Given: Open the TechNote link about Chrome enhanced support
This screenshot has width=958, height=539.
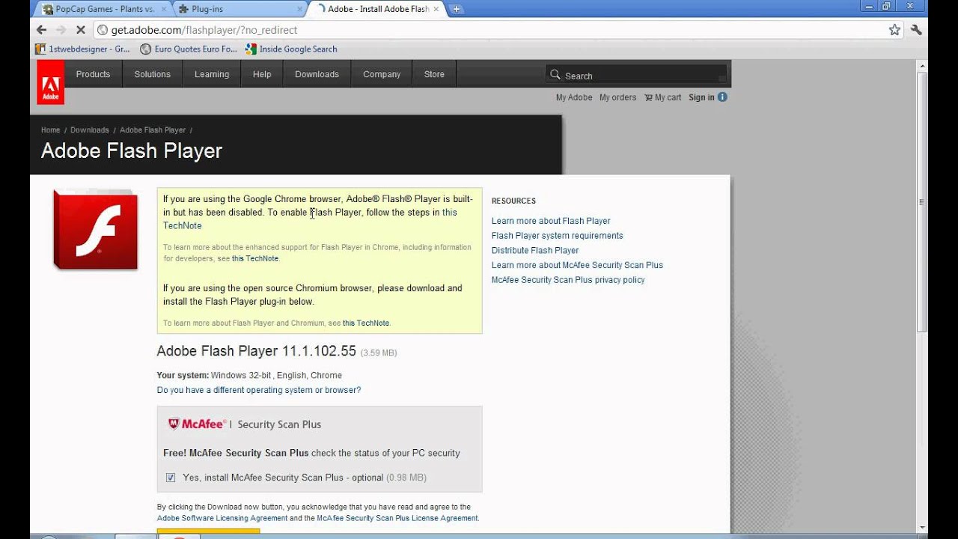Looking at the screenshot, I should (x=255, y=258).
